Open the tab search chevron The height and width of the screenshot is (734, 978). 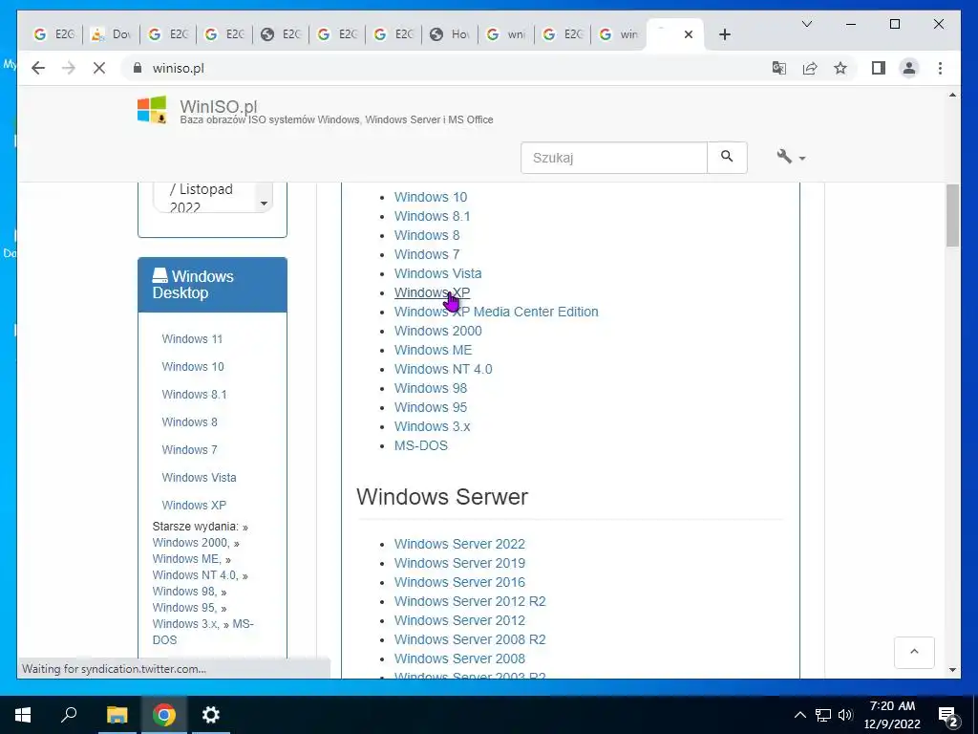[x=806, y=24]
